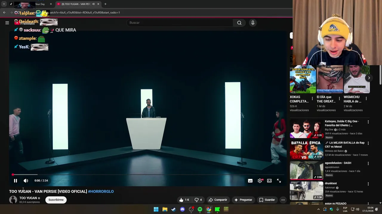
Task: Mute the YouTube tab via its speaker icon
Action: tap(93, 4)
